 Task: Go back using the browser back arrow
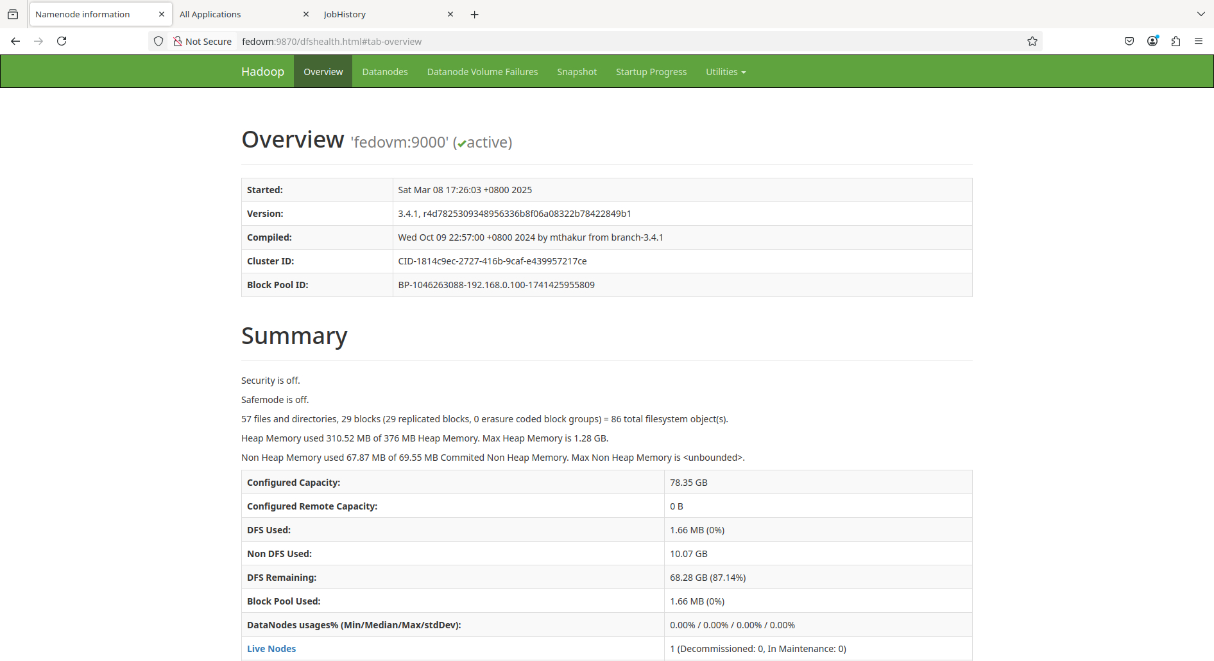15,41
